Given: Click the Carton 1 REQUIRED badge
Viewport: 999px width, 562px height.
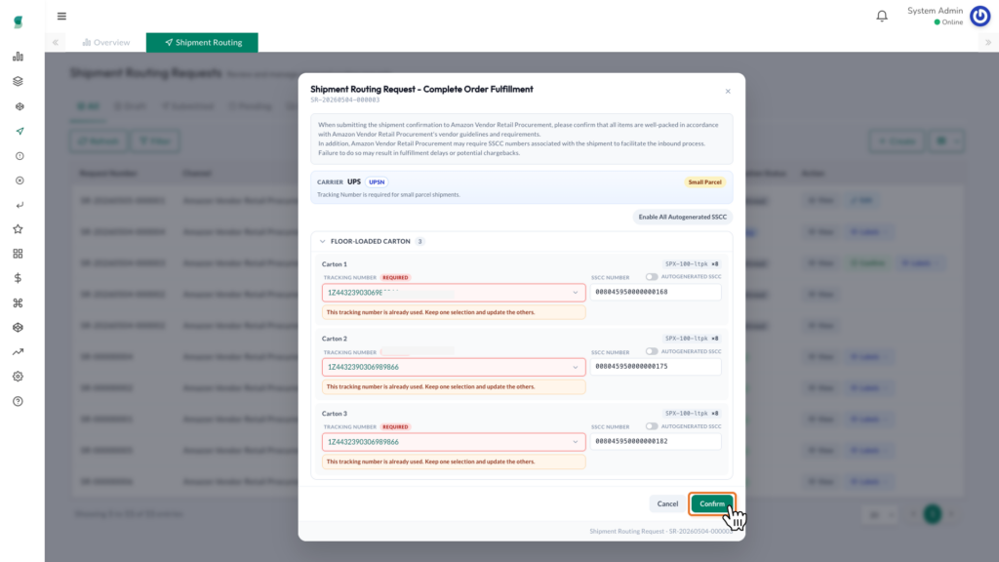Looking at the screenshot, I should point(396,278).
